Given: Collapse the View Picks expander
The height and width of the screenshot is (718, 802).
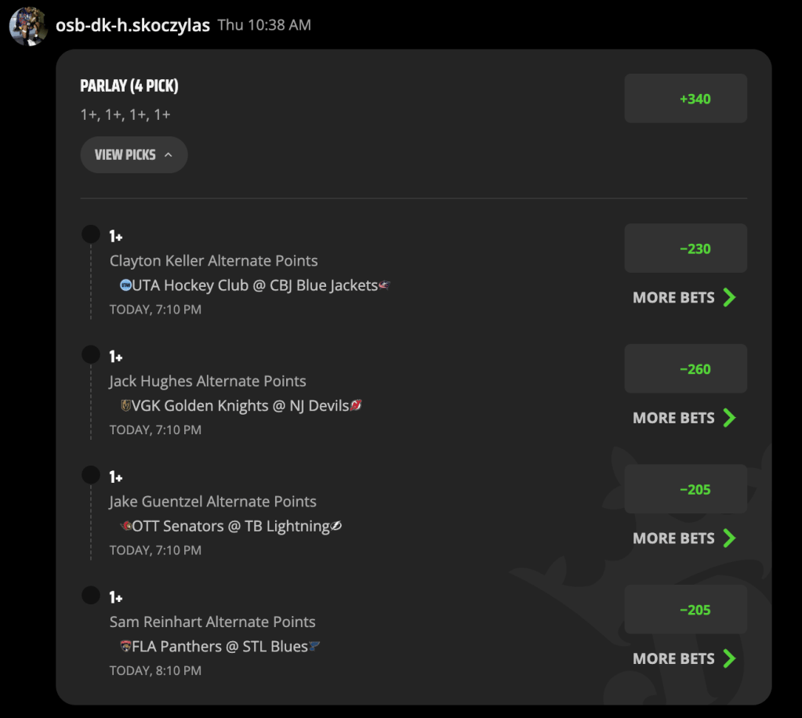Looking at the screenshot, I should coord(134,154).
